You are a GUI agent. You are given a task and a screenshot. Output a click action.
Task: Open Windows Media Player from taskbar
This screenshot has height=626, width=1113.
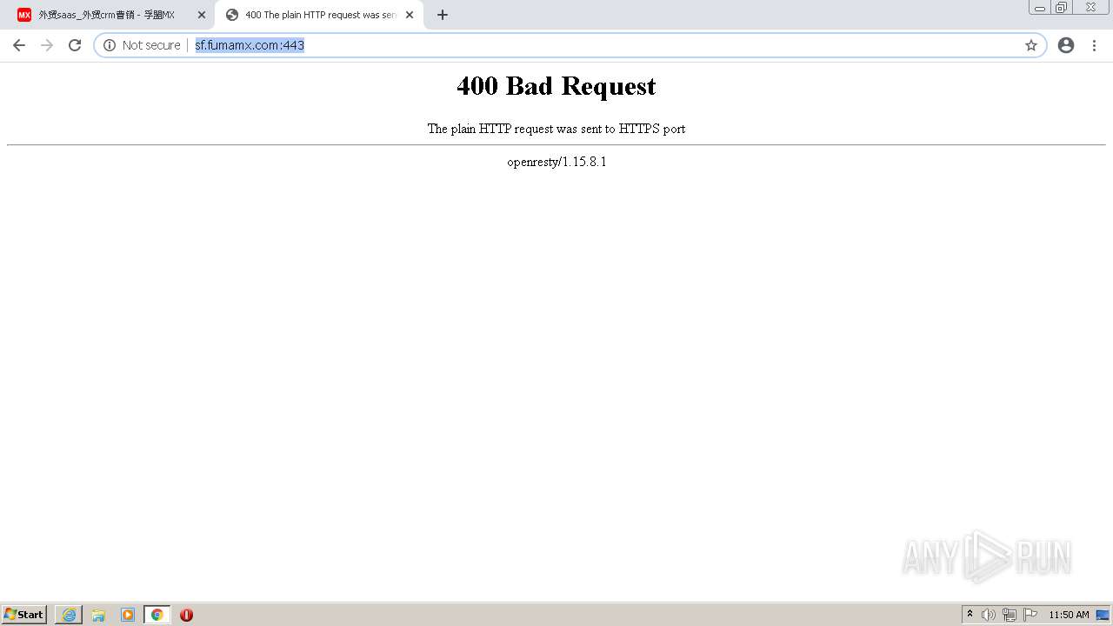[128, 615]
